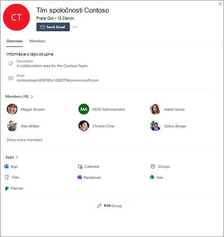
Task: Click the email envelope icon
Action: [x=11, y=78]
